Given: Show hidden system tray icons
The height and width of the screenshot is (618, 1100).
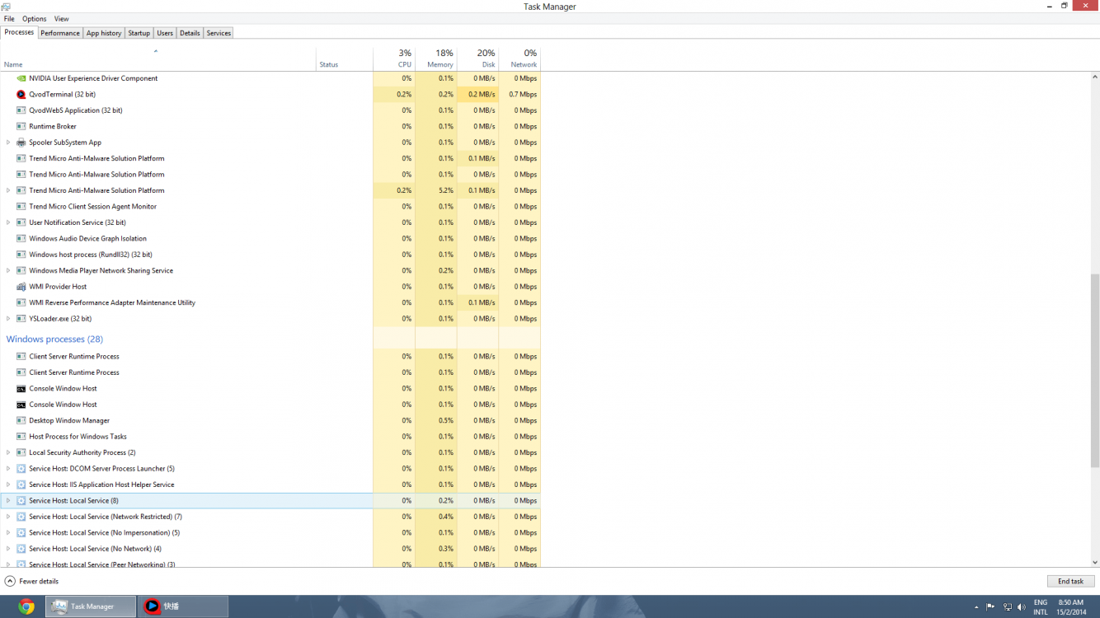Looking at the screenshot, I should (x=976, y=607).
